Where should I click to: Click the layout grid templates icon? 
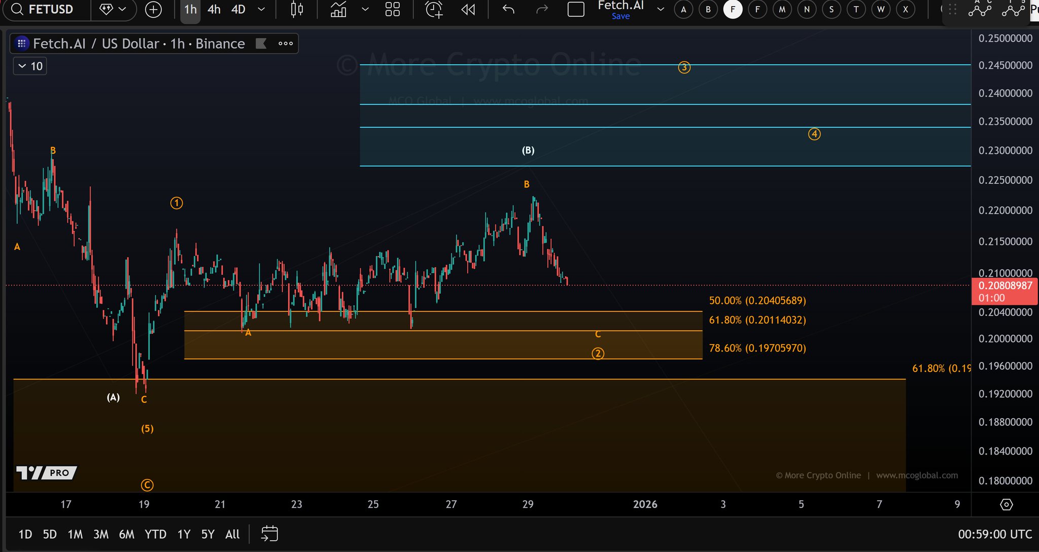pos(392,9)
